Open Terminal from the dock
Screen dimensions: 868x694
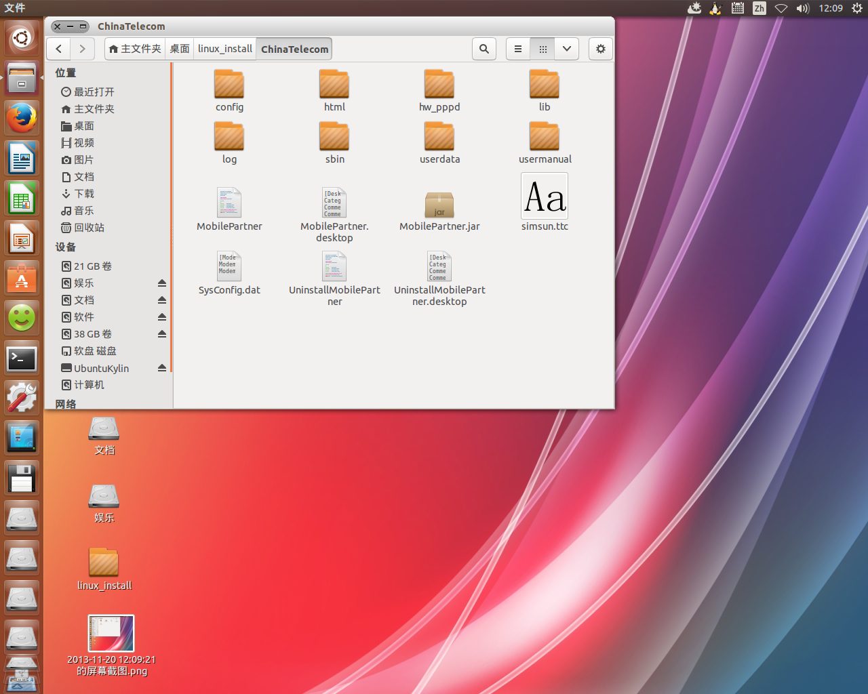(x=22, y=359)
